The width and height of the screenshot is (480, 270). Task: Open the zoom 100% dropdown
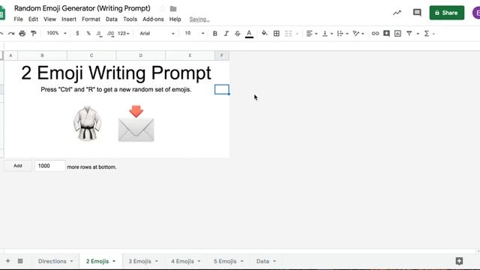pyautogui.click(x=56, y=33)
